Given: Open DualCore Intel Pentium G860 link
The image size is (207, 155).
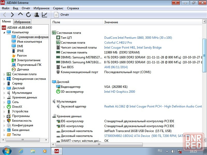Looking at the screenshot, I should pos(138,38).
